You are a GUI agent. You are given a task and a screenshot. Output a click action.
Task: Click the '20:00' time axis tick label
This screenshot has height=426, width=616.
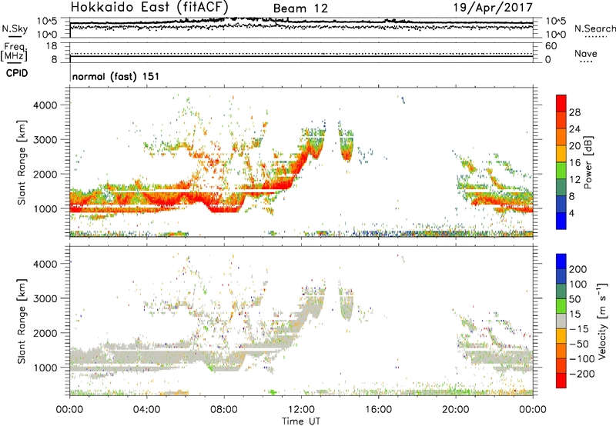point(456,410)
